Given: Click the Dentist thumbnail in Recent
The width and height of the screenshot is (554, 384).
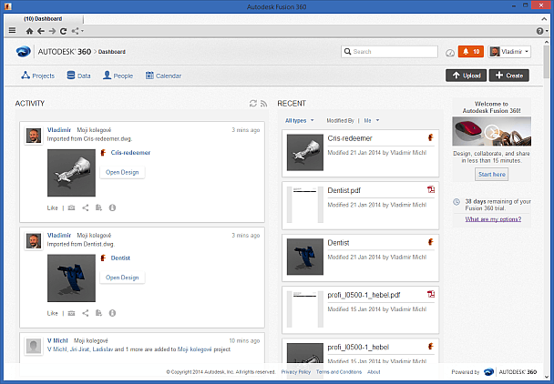Looking at the screenshot, I should click(305, 257).
